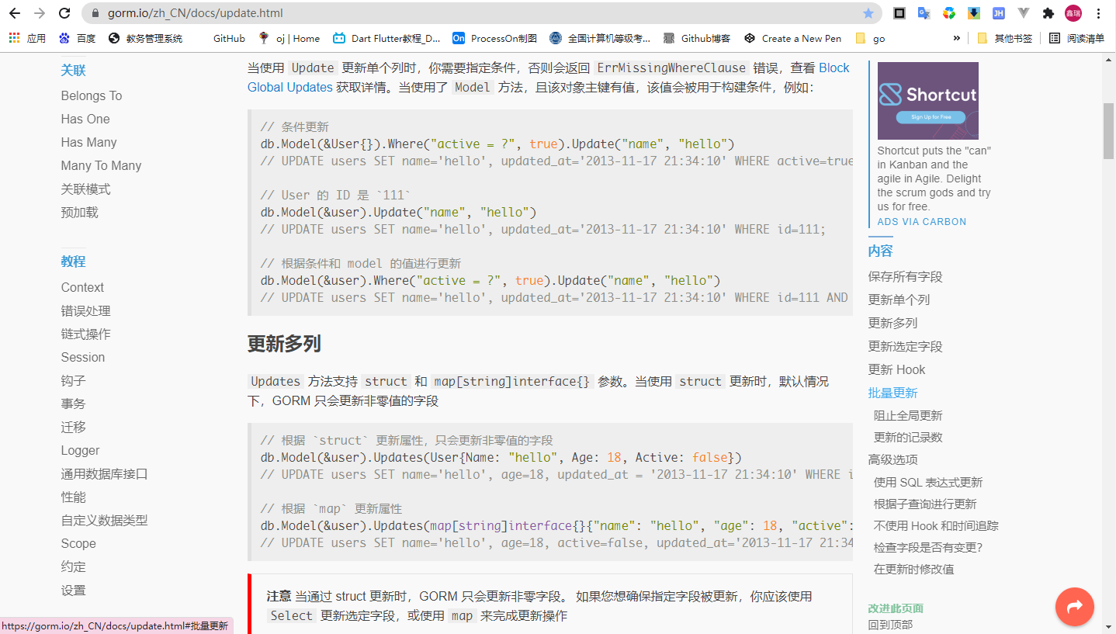The height and width of the screenshot is (634, 1116).
Task: Open 自定义数据类型 in sidebar
Action: tap(105, 520)
